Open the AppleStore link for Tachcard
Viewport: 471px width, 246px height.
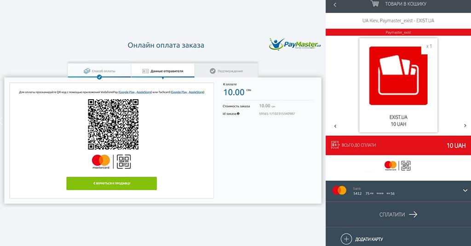pyautogui.click(x=196, y=92)
